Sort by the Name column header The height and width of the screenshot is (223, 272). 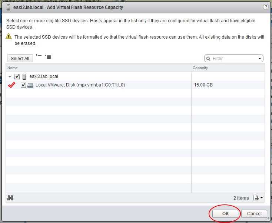tap(98, 68)
